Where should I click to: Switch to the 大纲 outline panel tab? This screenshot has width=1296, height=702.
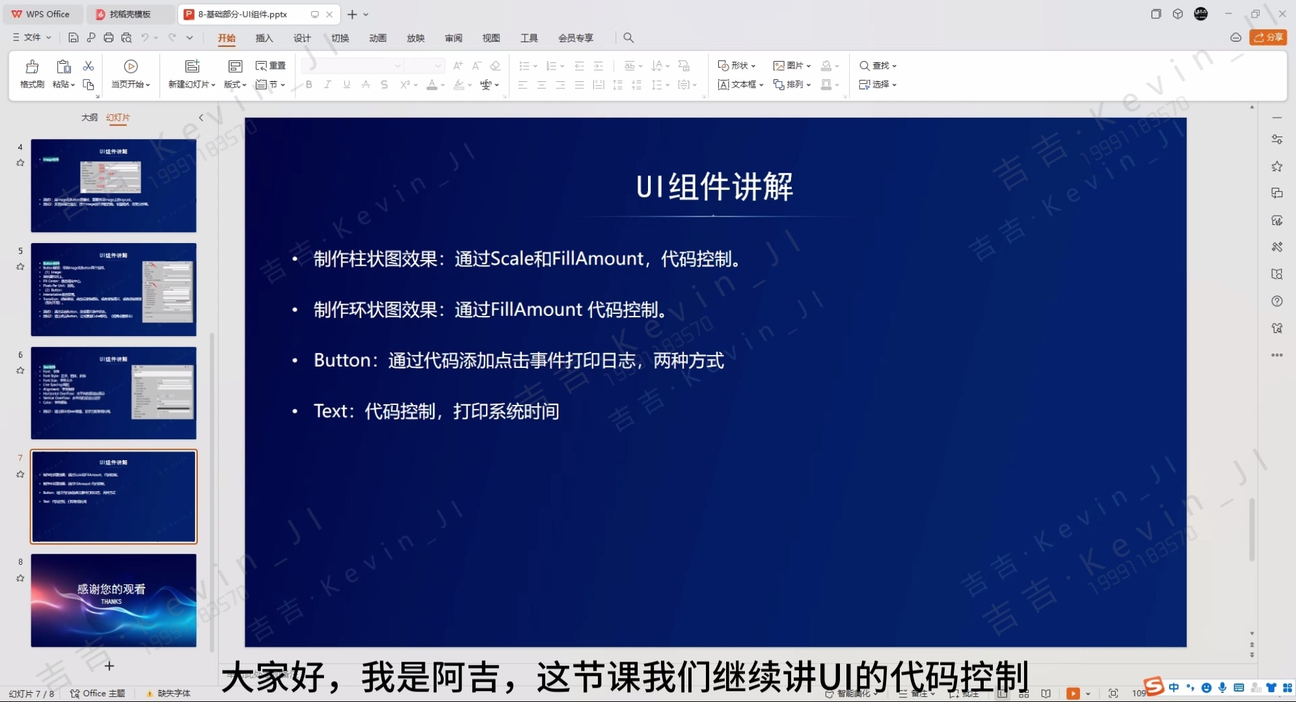(90, 117)
